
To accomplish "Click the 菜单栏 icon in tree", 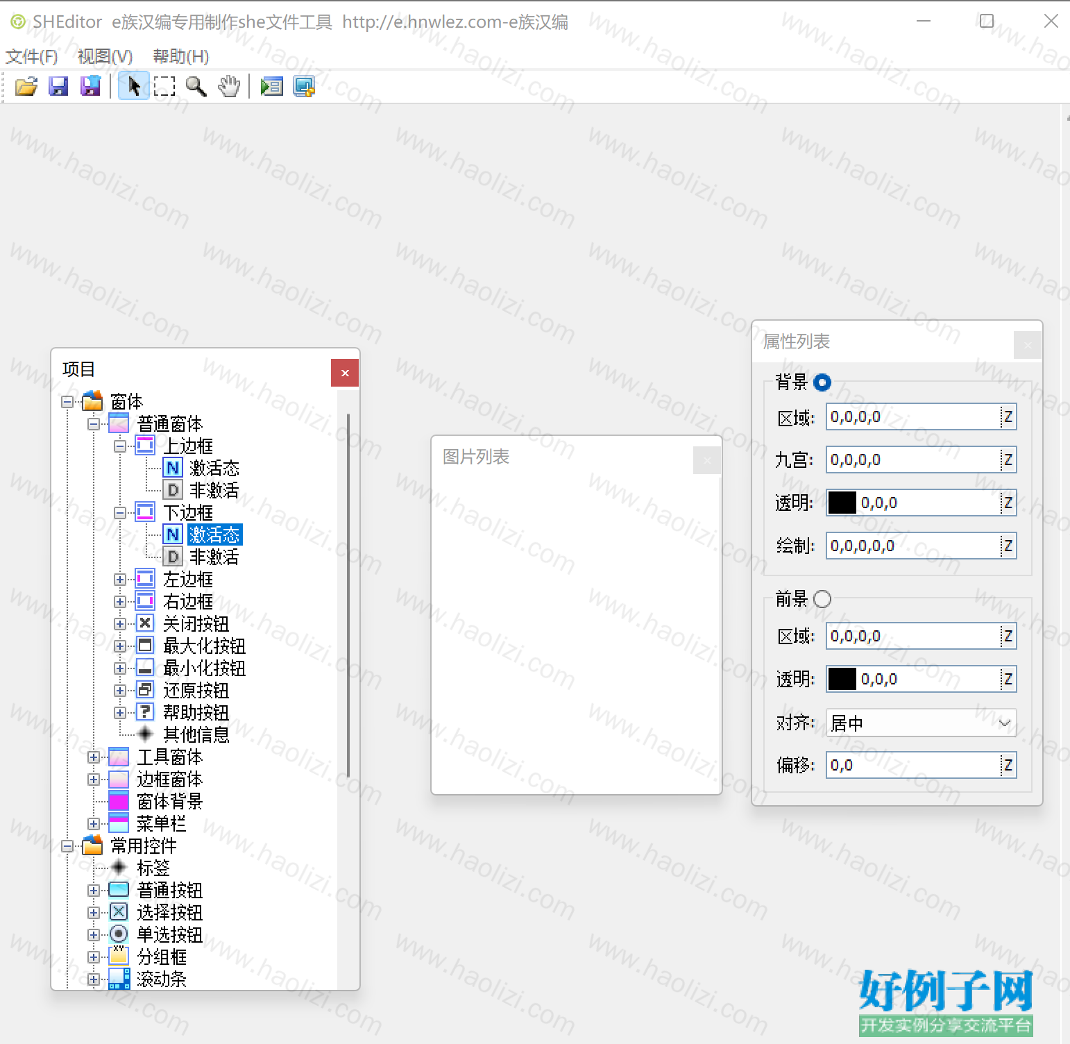I will point(119,823).
